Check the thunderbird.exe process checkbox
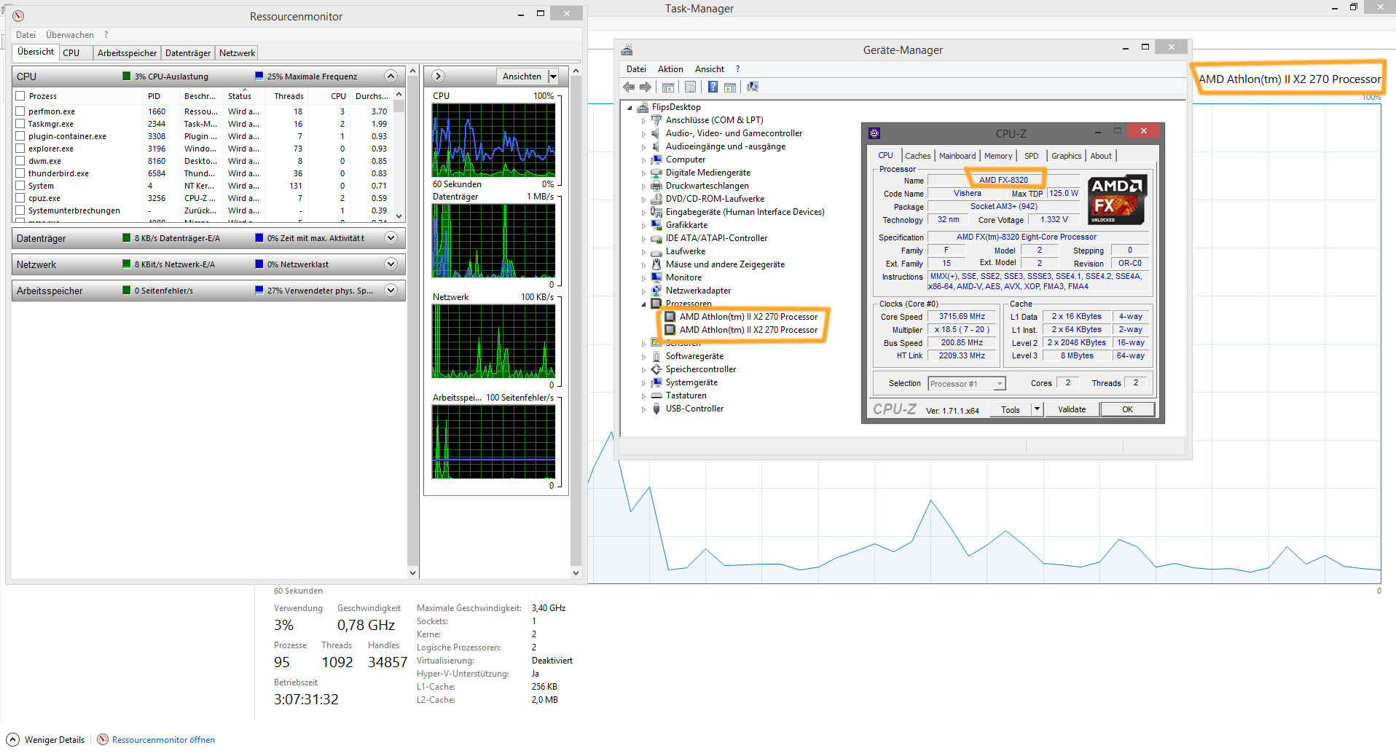1396x756 pixels. (x=20, y=173)
